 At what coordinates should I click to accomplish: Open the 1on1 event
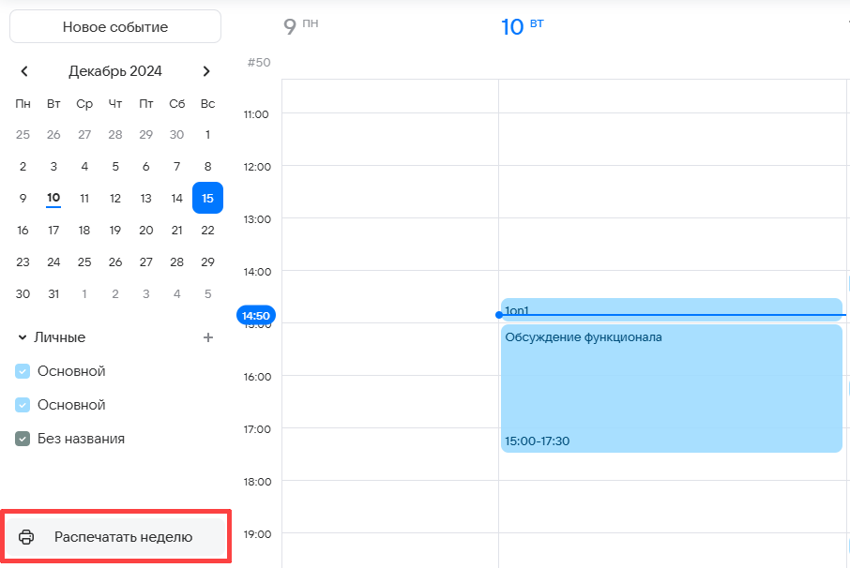[x=671, y=307]
